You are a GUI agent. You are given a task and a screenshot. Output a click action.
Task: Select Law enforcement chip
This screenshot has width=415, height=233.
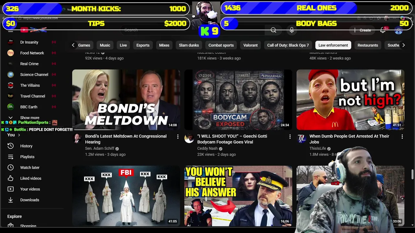pyautogui.click(x=333, y=45)
